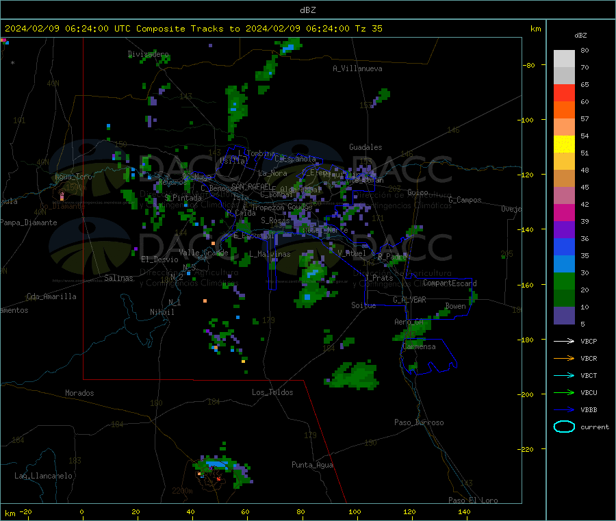Click the Morados map label
The height and width of the screenshot is (521, 616).
pos(79,393)
